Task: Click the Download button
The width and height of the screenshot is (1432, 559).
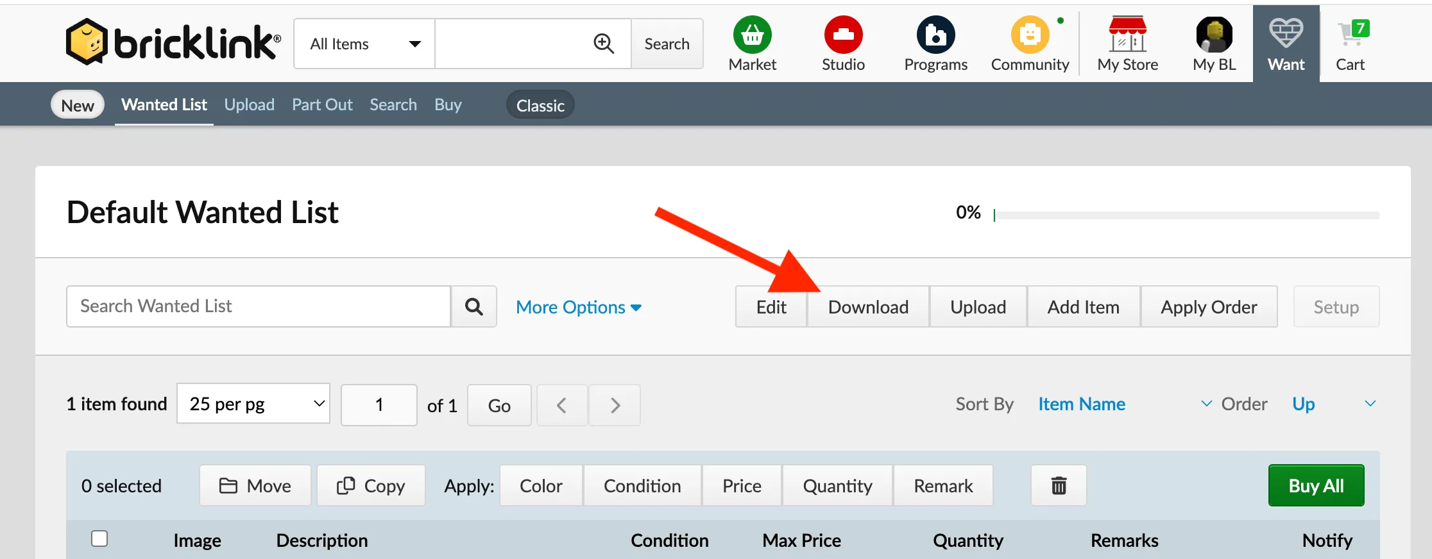Action: (868, 307)
